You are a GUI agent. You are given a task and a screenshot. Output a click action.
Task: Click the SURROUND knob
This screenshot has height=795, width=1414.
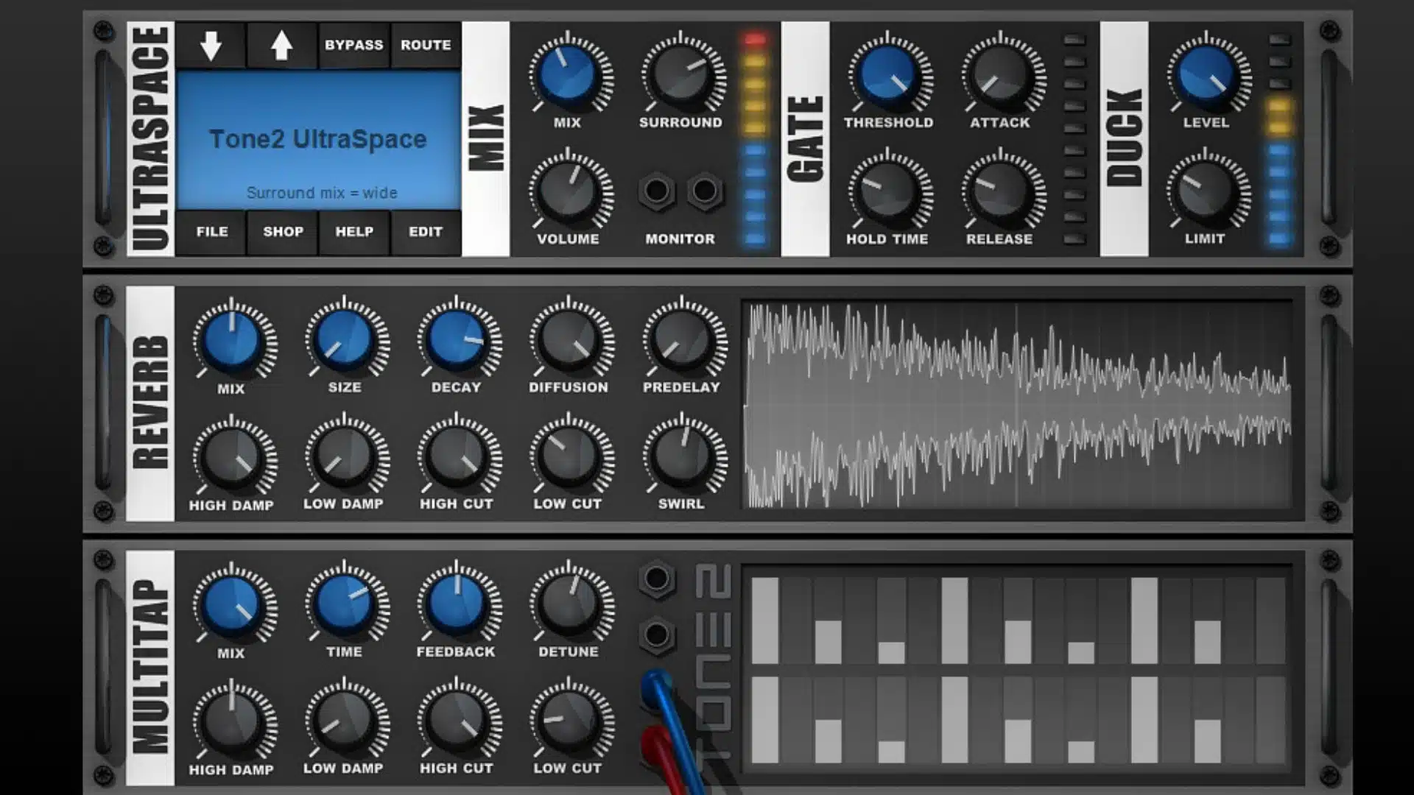[681, 74]
